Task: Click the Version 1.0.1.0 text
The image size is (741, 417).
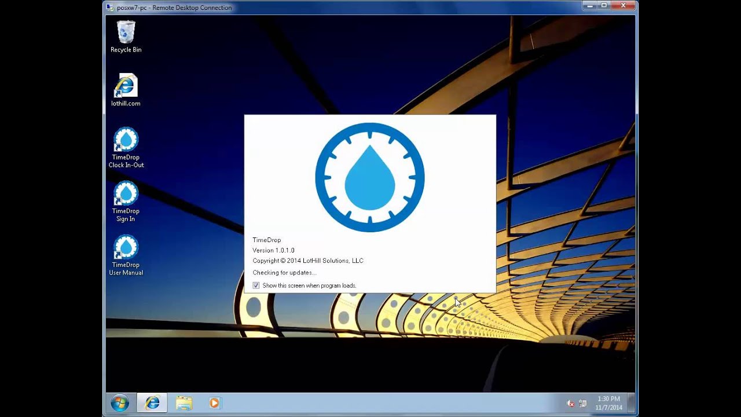Action: (273, 250)
